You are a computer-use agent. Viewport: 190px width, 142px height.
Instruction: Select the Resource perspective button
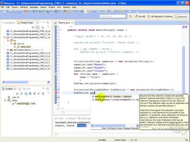coord(181,17)
